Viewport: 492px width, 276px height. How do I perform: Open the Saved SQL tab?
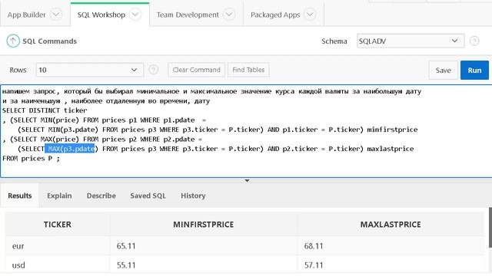coord(148,195)
